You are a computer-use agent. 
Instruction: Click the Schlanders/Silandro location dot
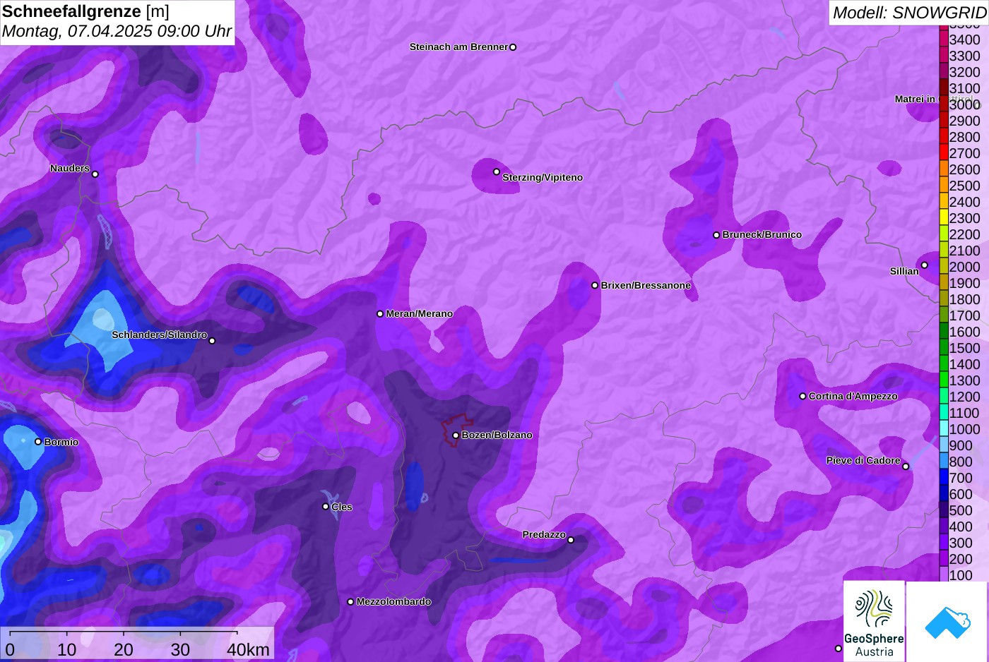tap(212, 341)
